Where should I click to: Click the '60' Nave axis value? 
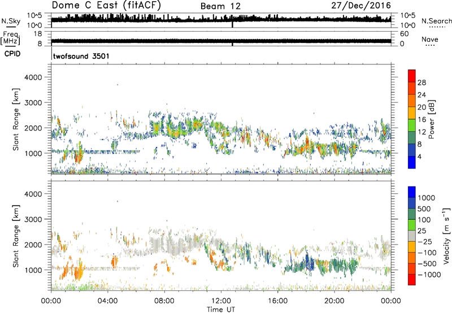click(404, 34)
